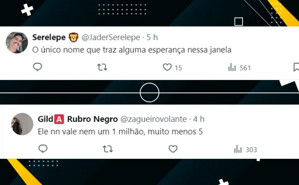View analytics showing 561 views

[239, 68]
